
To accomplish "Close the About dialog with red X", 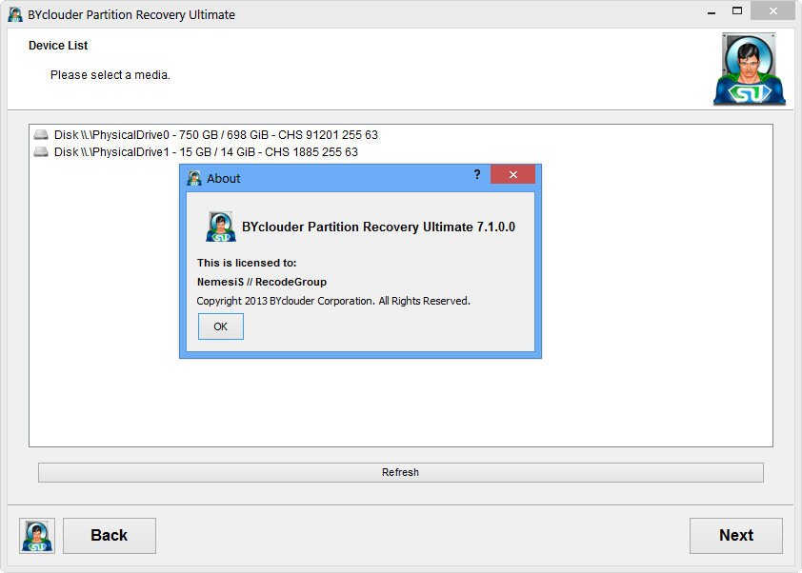I will coord(512,175).
